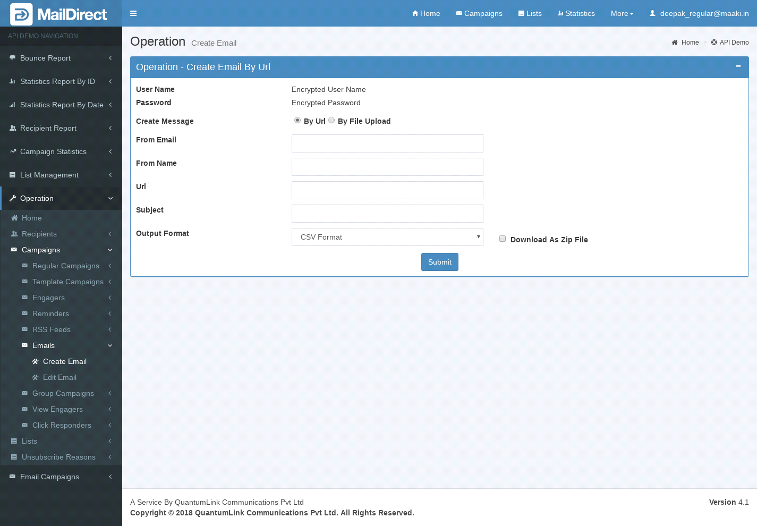Click the wrench icon beside Operation
The height and width of the screenshot is (526, 757).
click(13, 198)
